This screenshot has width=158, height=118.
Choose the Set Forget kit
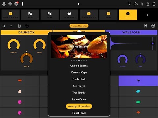(x=79, y=86)
